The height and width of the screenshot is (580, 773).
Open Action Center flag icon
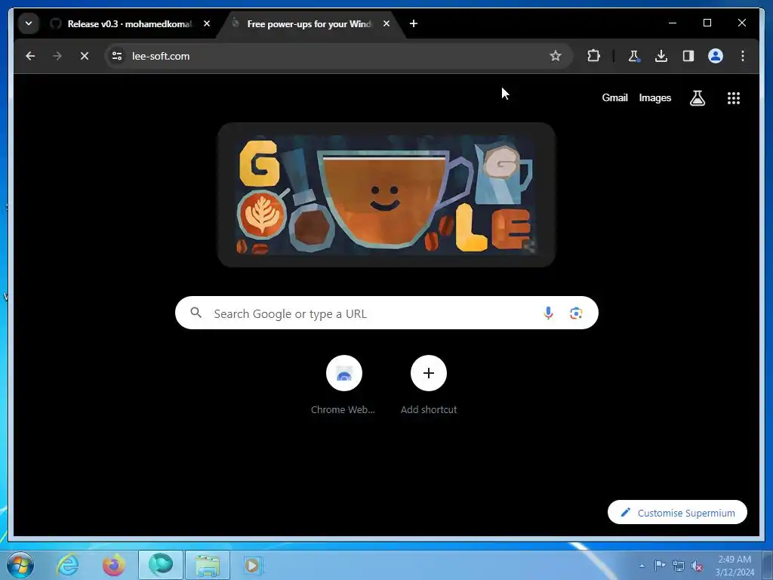[660, 565]
